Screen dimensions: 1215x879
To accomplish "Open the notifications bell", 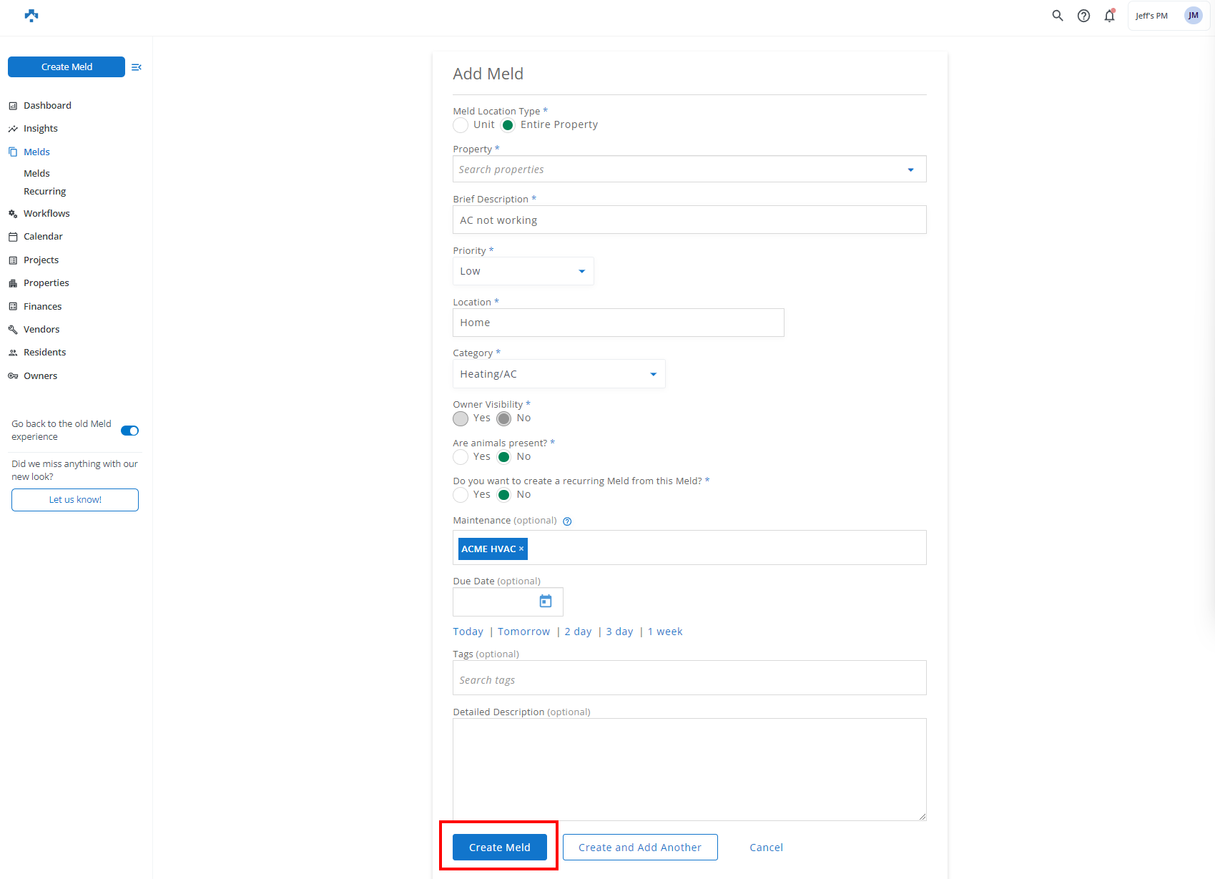I will click(x=1109, y=16).
